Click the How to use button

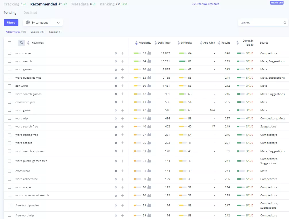click(x=277, y=3)
